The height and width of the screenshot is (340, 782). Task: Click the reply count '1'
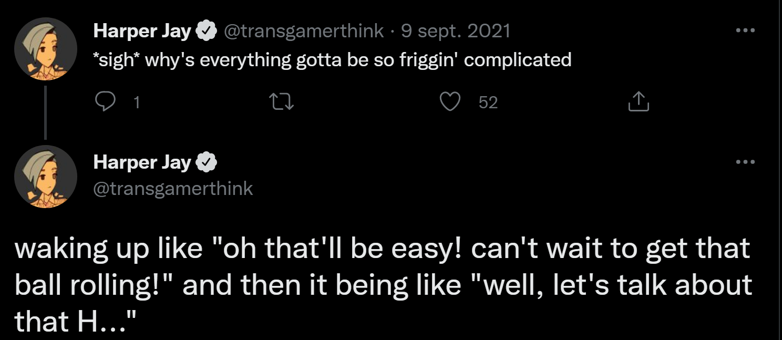coord(137,102)
